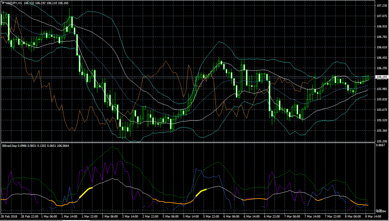The width and height of the screenshot is (389, 221).
Task: Click the 105.520 price scale label
Action: pyautogui.click(x=381, y=120)
